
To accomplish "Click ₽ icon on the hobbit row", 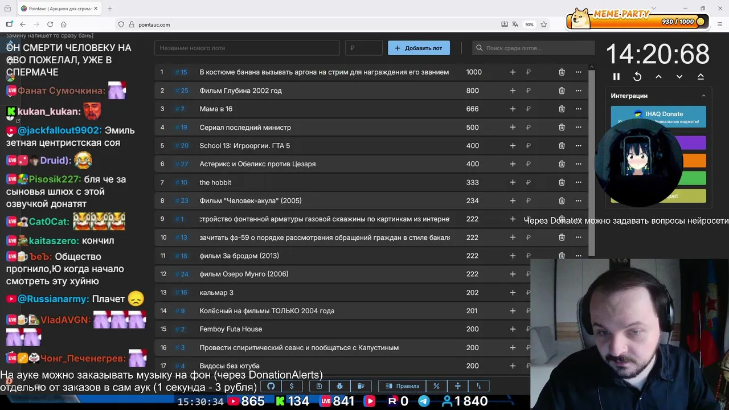I will (x=529, y=182).
